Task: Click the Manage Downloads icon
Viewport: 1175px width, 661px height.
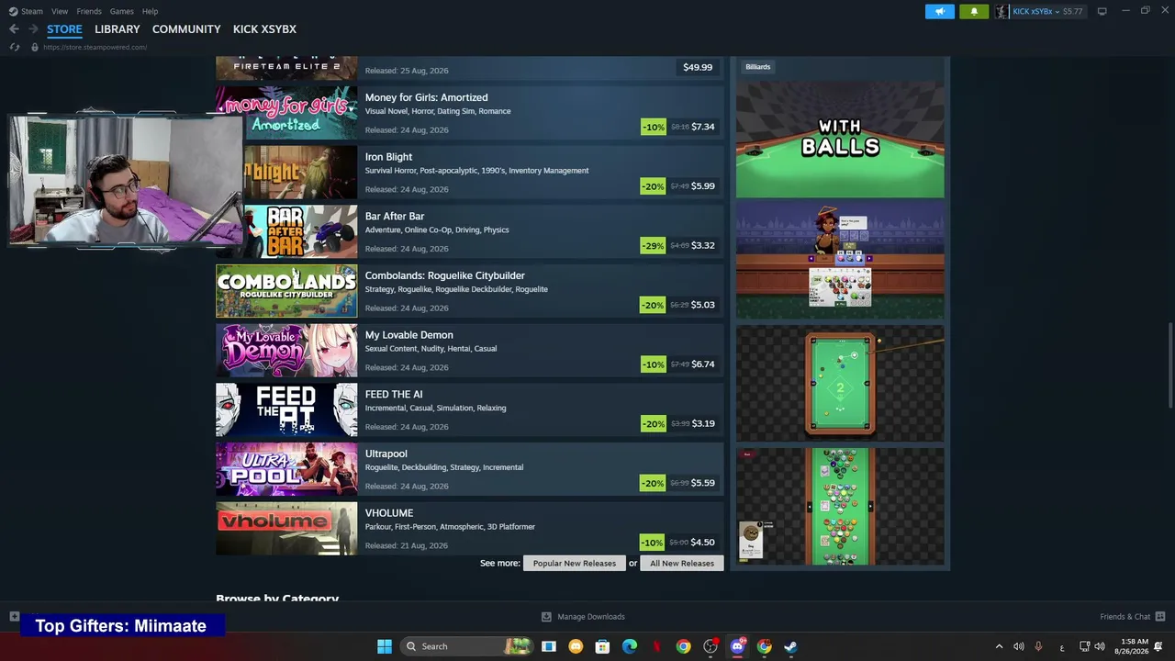Action: tap(546, 617)
